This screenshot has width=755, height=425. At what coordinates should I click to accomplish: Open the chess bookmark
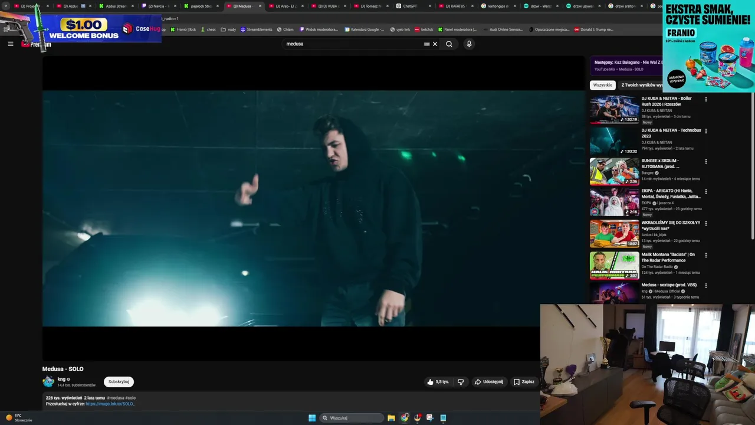(x=208, y=29)
